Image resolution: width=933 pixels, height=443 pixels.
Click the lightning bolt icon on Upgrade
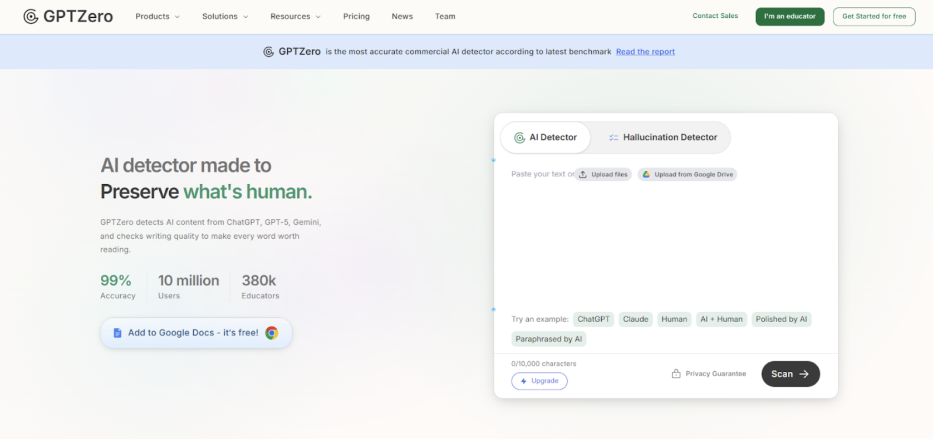[x=523, y=381]
